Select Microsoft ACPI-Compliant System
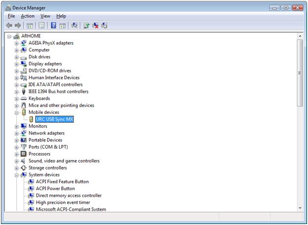The height and width of the screenshot is (225, 308). coord(71,209)
